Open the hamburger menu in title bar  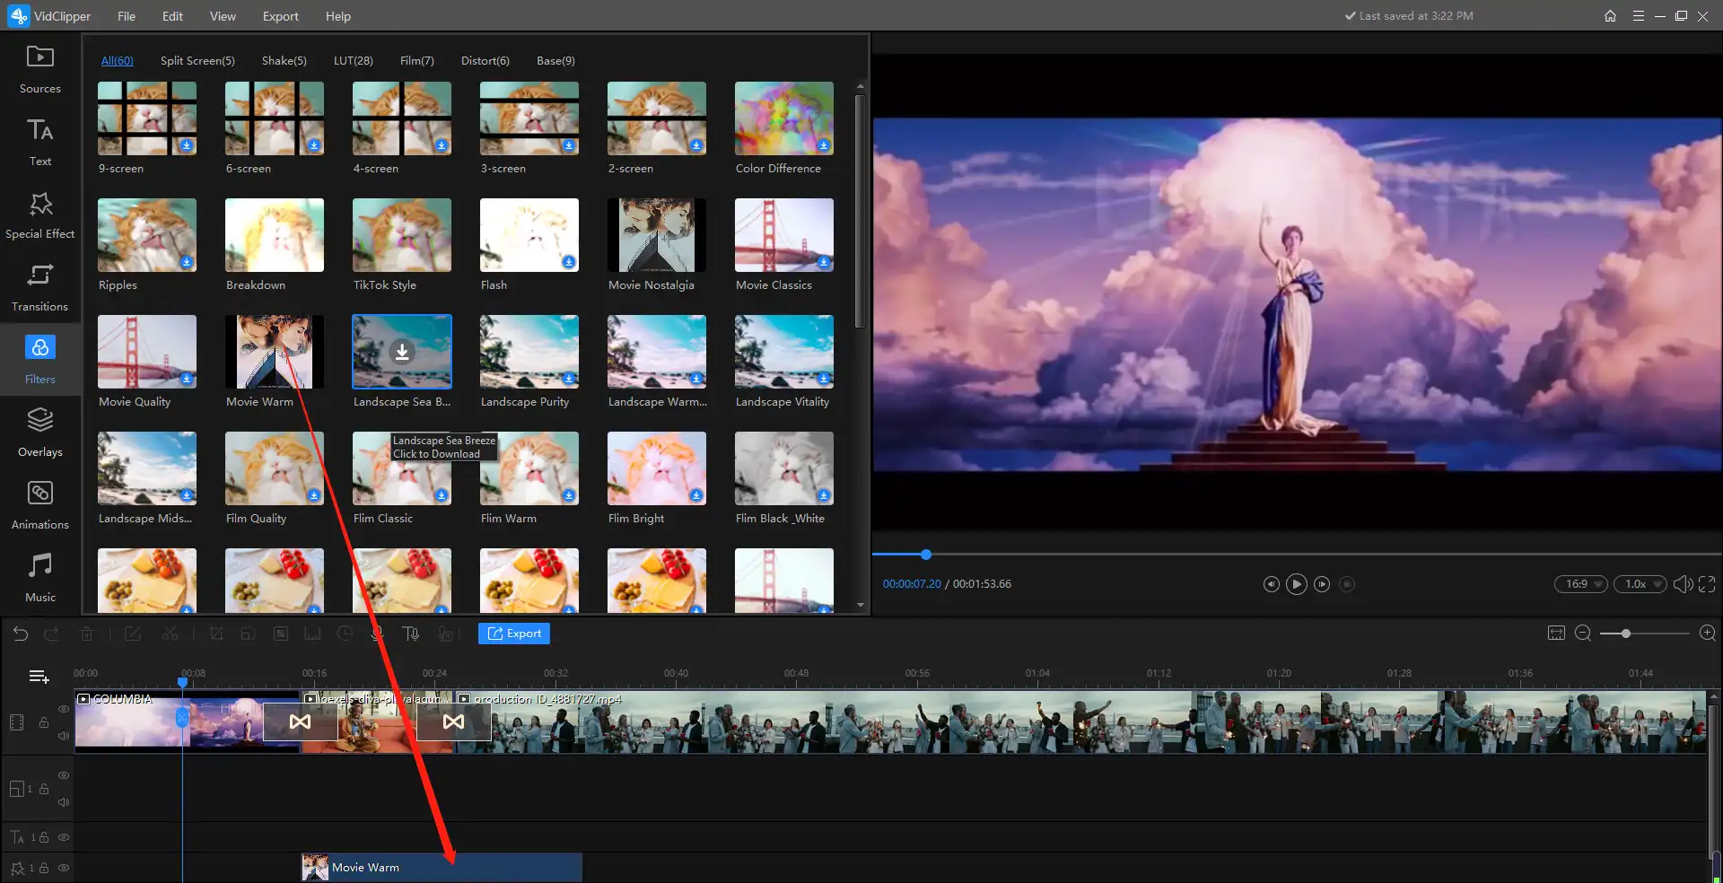coord(1638,16)
